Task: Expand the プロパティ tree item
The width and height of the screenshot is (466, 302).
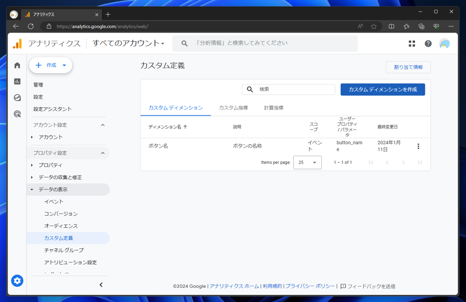Action: (x=32, y=165)
